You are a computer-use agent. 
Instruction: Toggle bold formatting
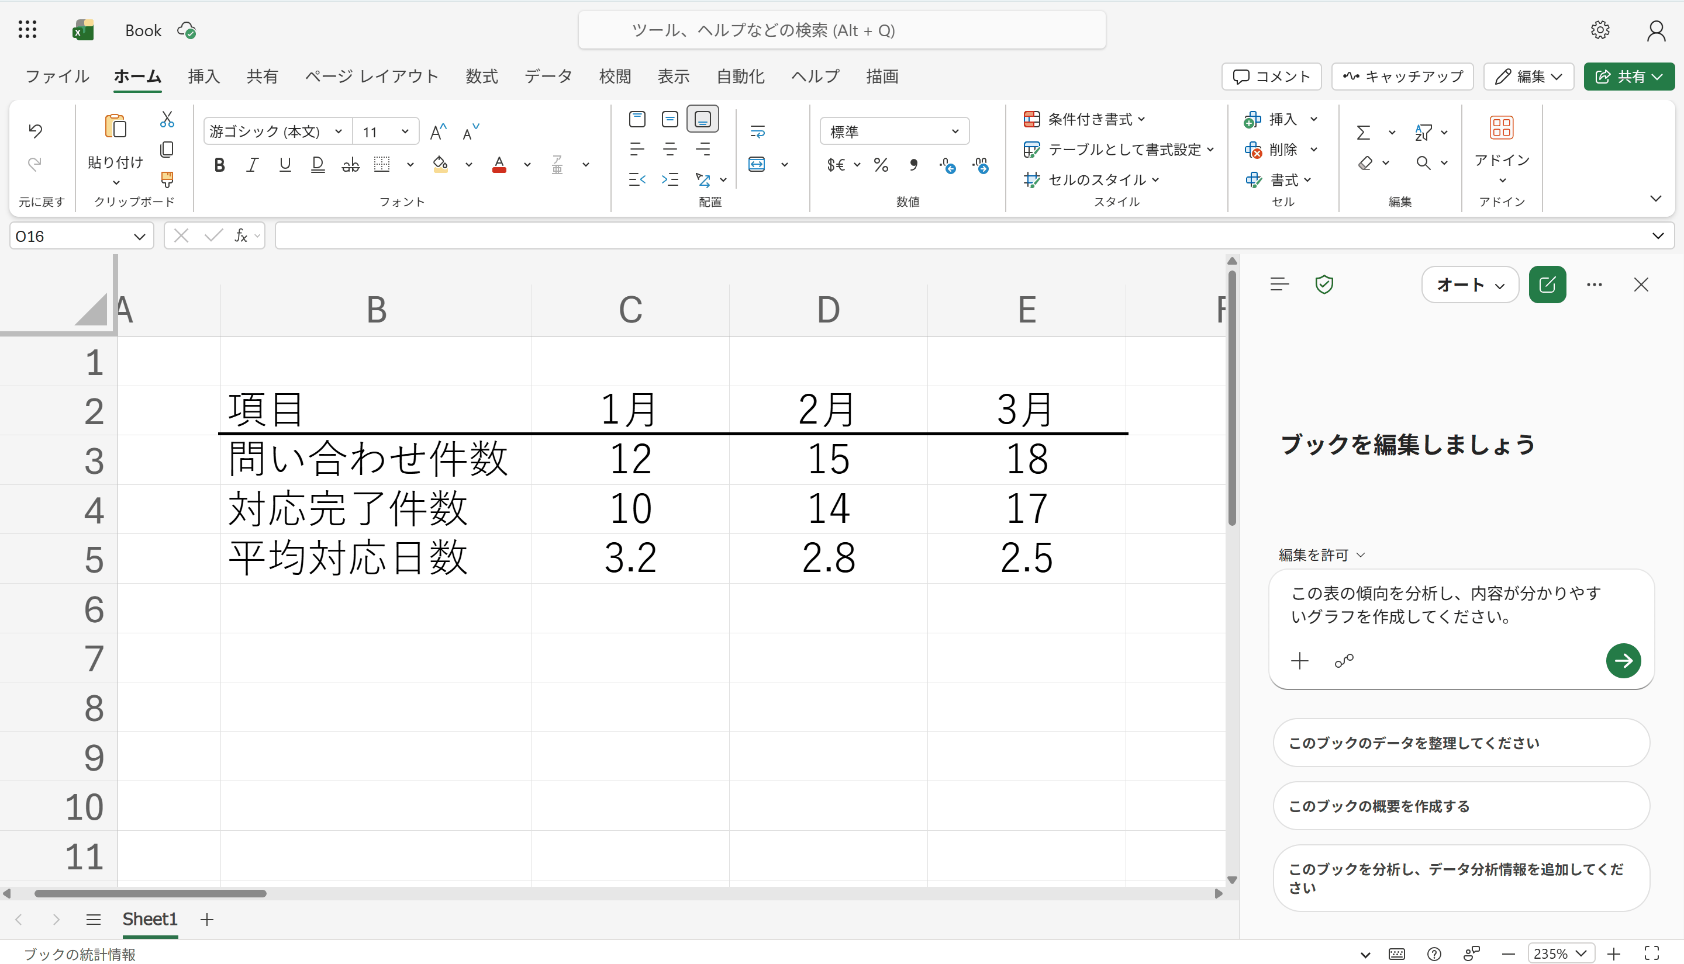pos(219,165)
